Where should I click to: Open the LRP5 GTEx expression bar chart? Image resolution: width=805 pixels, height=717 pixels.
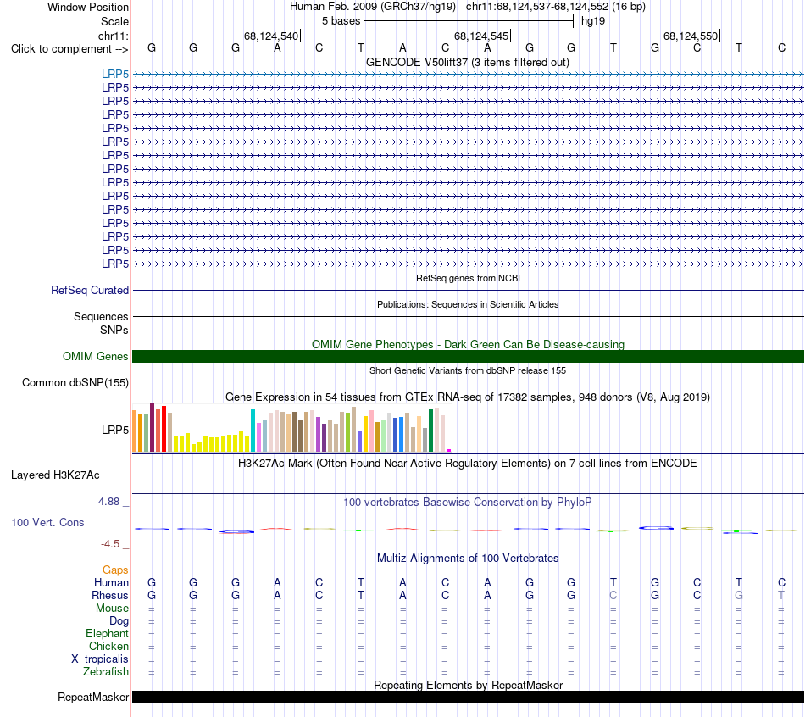[x=291, y=428]
